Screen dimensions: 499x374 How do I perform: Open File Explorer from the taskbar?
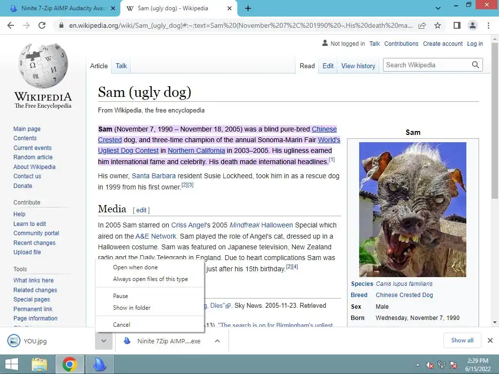click(x=39, y=364)
